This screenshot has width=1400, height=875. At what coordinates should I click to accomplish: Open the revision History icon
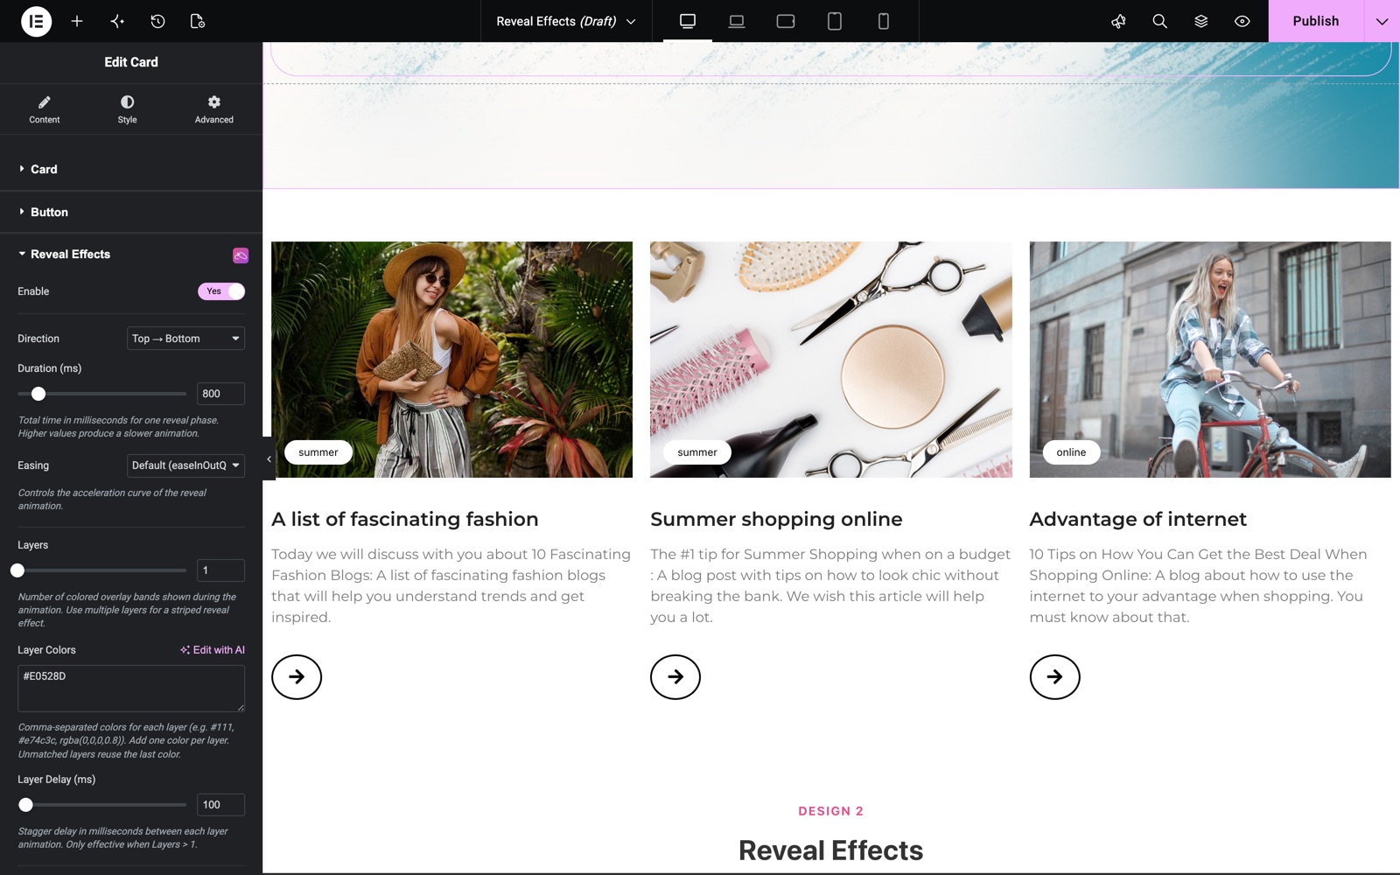click(x=157, y=21)
